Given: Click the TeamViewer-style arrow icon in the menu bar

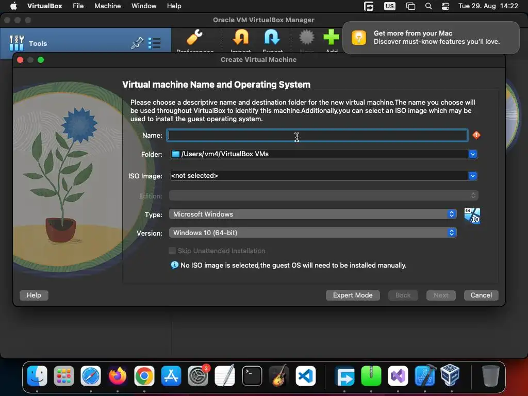Looking at the screenshot, I should (369, 6).
